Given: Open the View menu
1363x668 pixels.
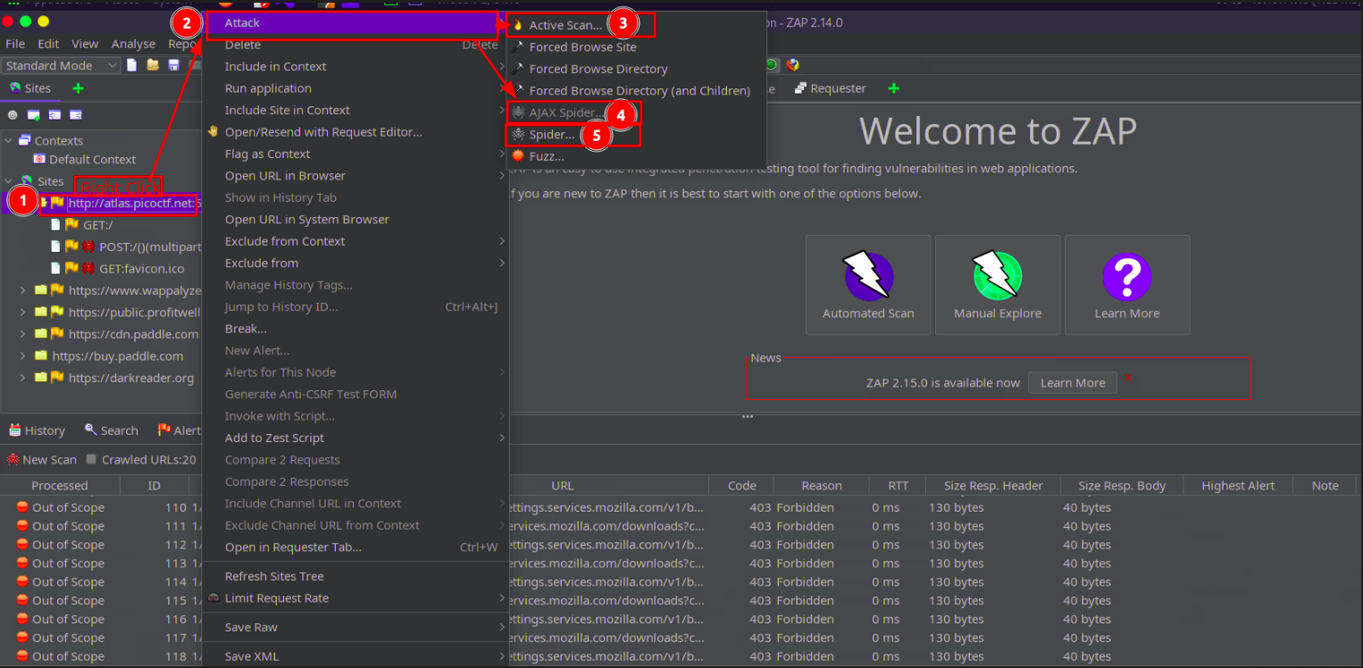Looking at the screenshot, I should click(85, 44).
